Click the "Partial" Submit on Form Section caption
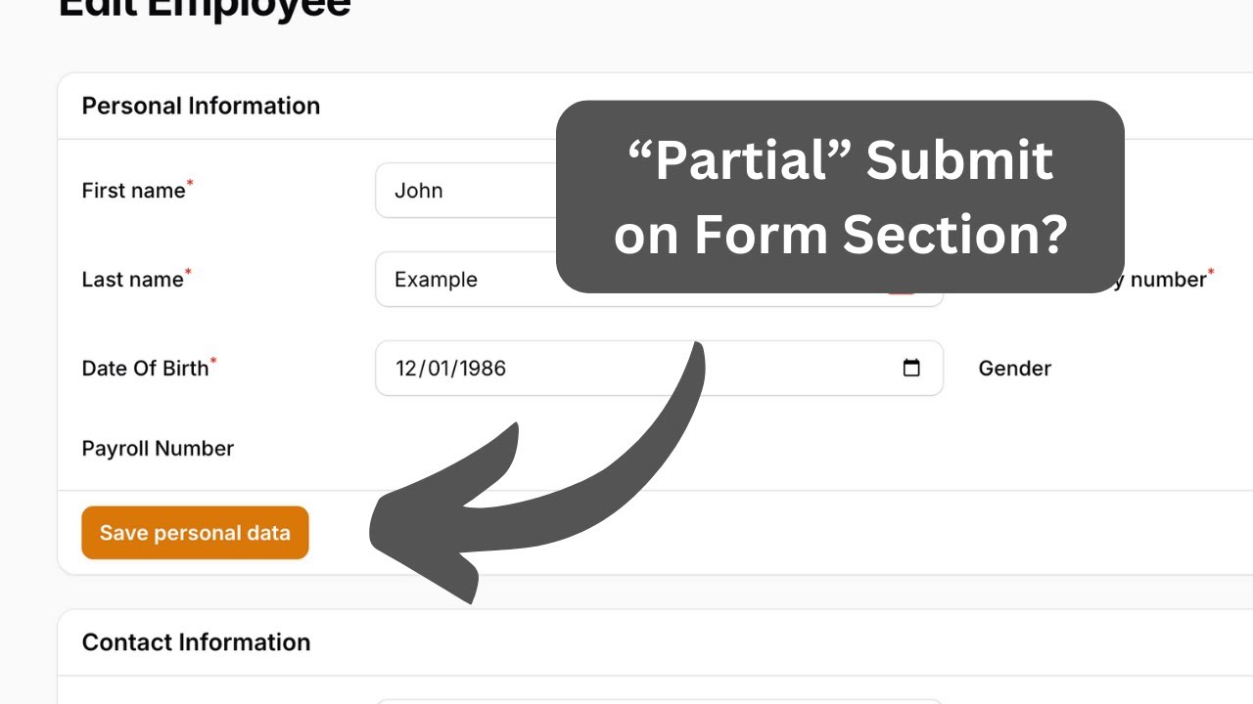 (839, 197)
